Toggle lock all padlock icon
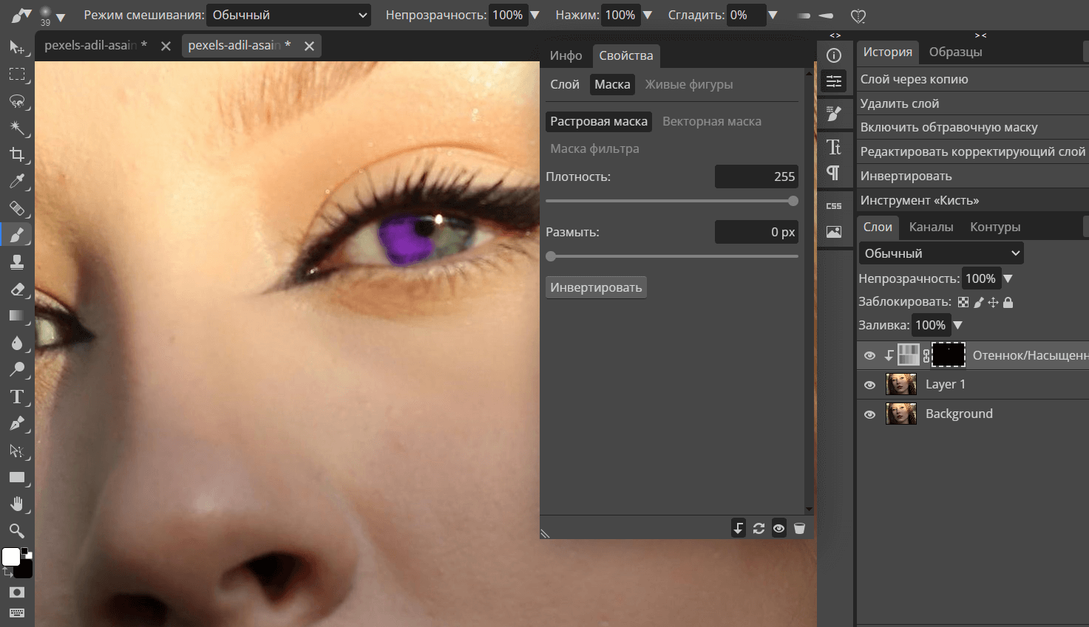Screen dimensions: 1089x627 (x=1008, y=302)
